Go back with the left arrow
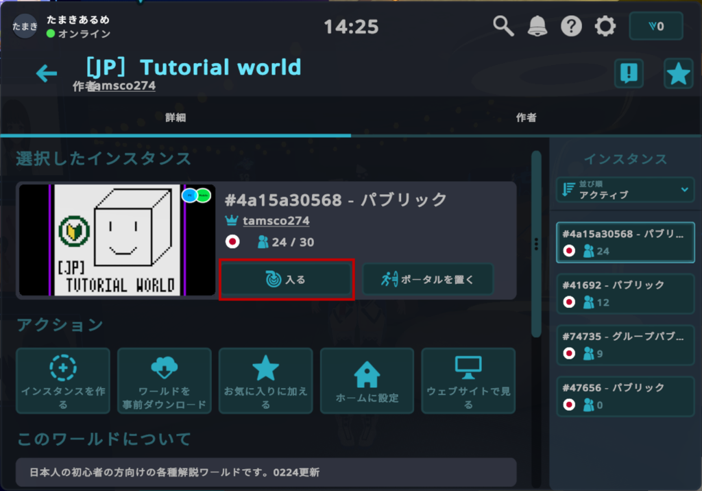702x491 pixels. point(47,73)
